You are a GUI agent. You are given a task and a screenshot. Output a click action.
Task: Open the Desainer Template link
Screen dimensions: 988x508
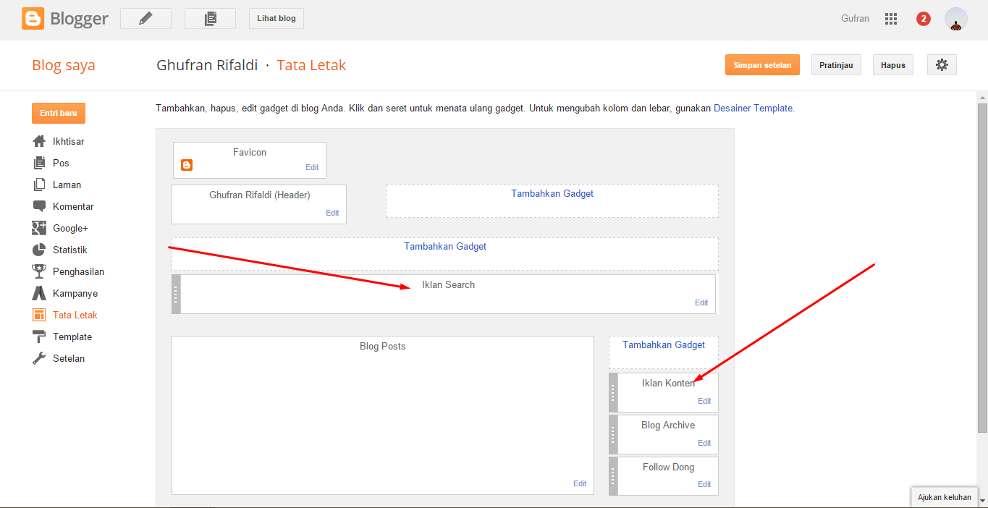click(x=753, y=108)
